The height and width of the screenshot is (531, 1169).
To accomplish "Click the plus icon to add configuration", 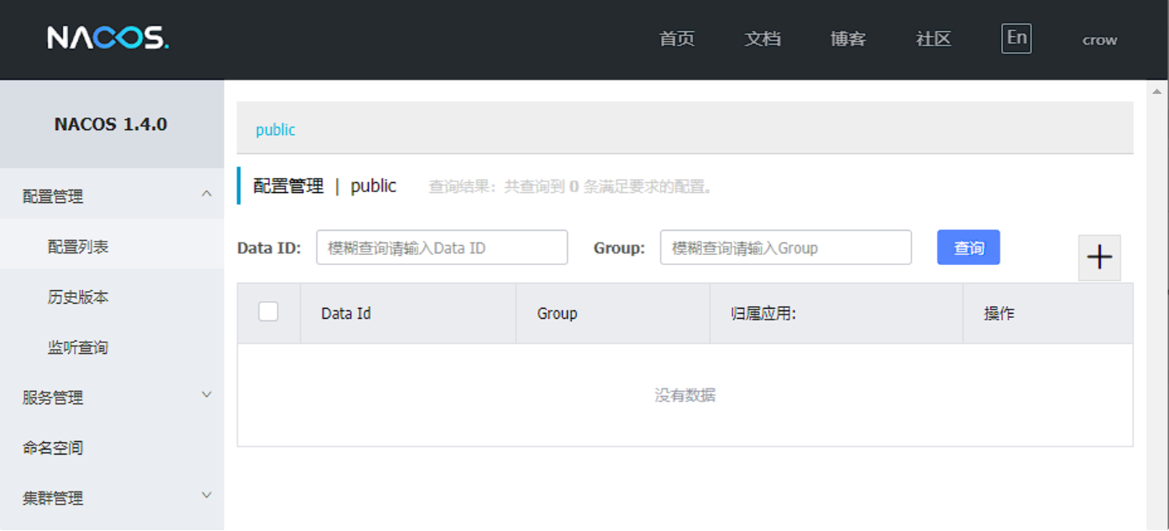I will [x=1099, y=258].
